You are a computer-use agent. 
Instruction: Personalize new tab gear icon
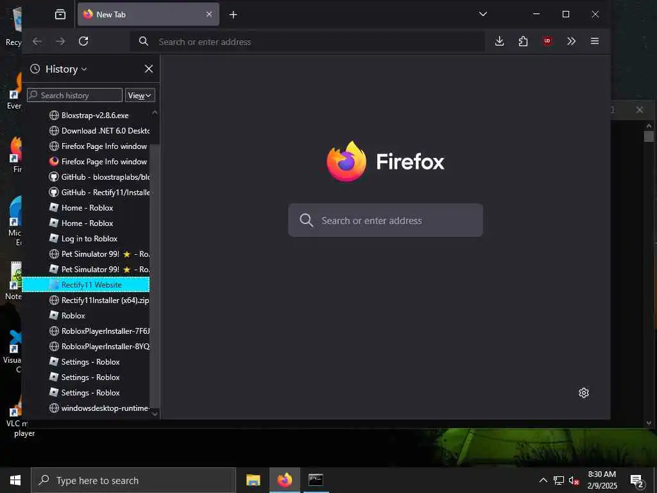584,393
